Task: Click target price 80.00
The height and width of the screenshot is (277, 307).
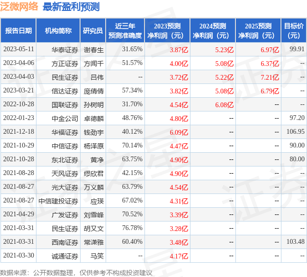Action: click(x=297, y=159)
